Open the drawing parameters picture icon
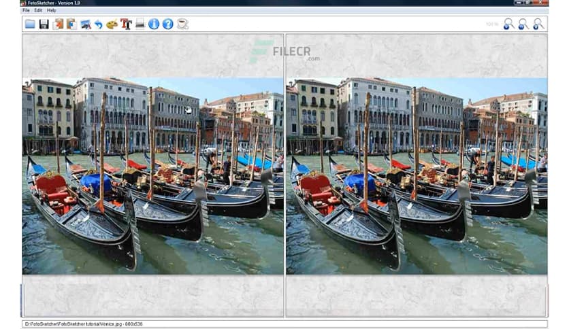This screenshot has width=569, height=329. pos(86,24)
